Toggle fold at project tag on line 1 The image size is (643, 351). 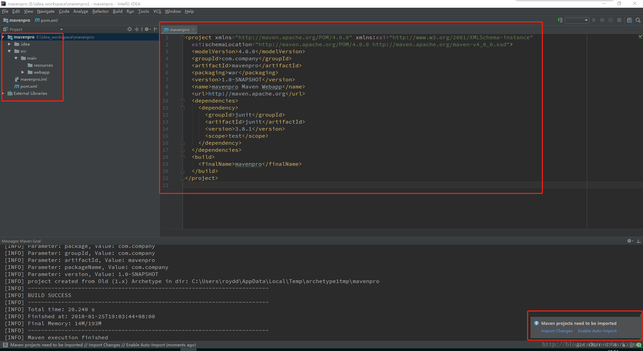tap(183, 38)
